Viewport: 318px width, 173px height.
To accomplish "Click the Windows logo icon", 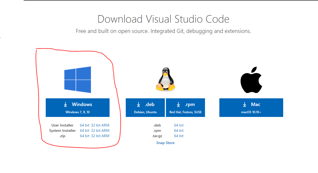I will (78, 80).
